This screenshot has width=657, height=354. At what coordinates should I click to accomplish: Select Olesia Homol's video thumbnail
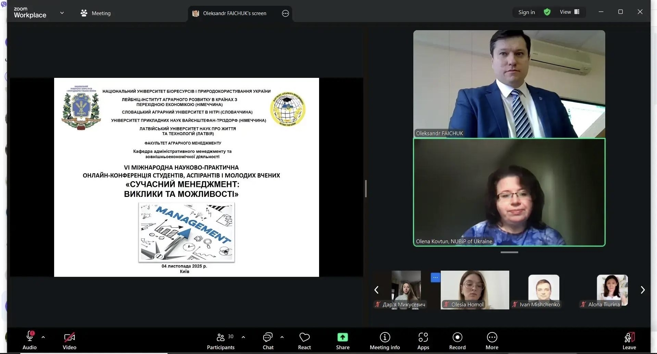click(475, 290)
